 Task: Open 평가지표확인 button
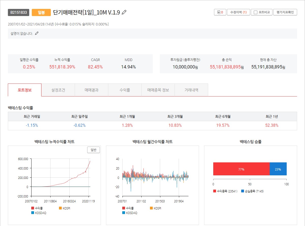[285, 12]
